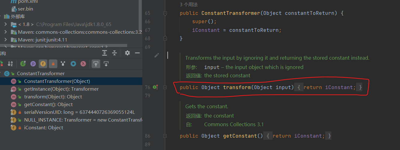The height and width of the screenshot is (150, 400).
Task: Toggle show fields filter (orange f)
Action: click(43, 64)
